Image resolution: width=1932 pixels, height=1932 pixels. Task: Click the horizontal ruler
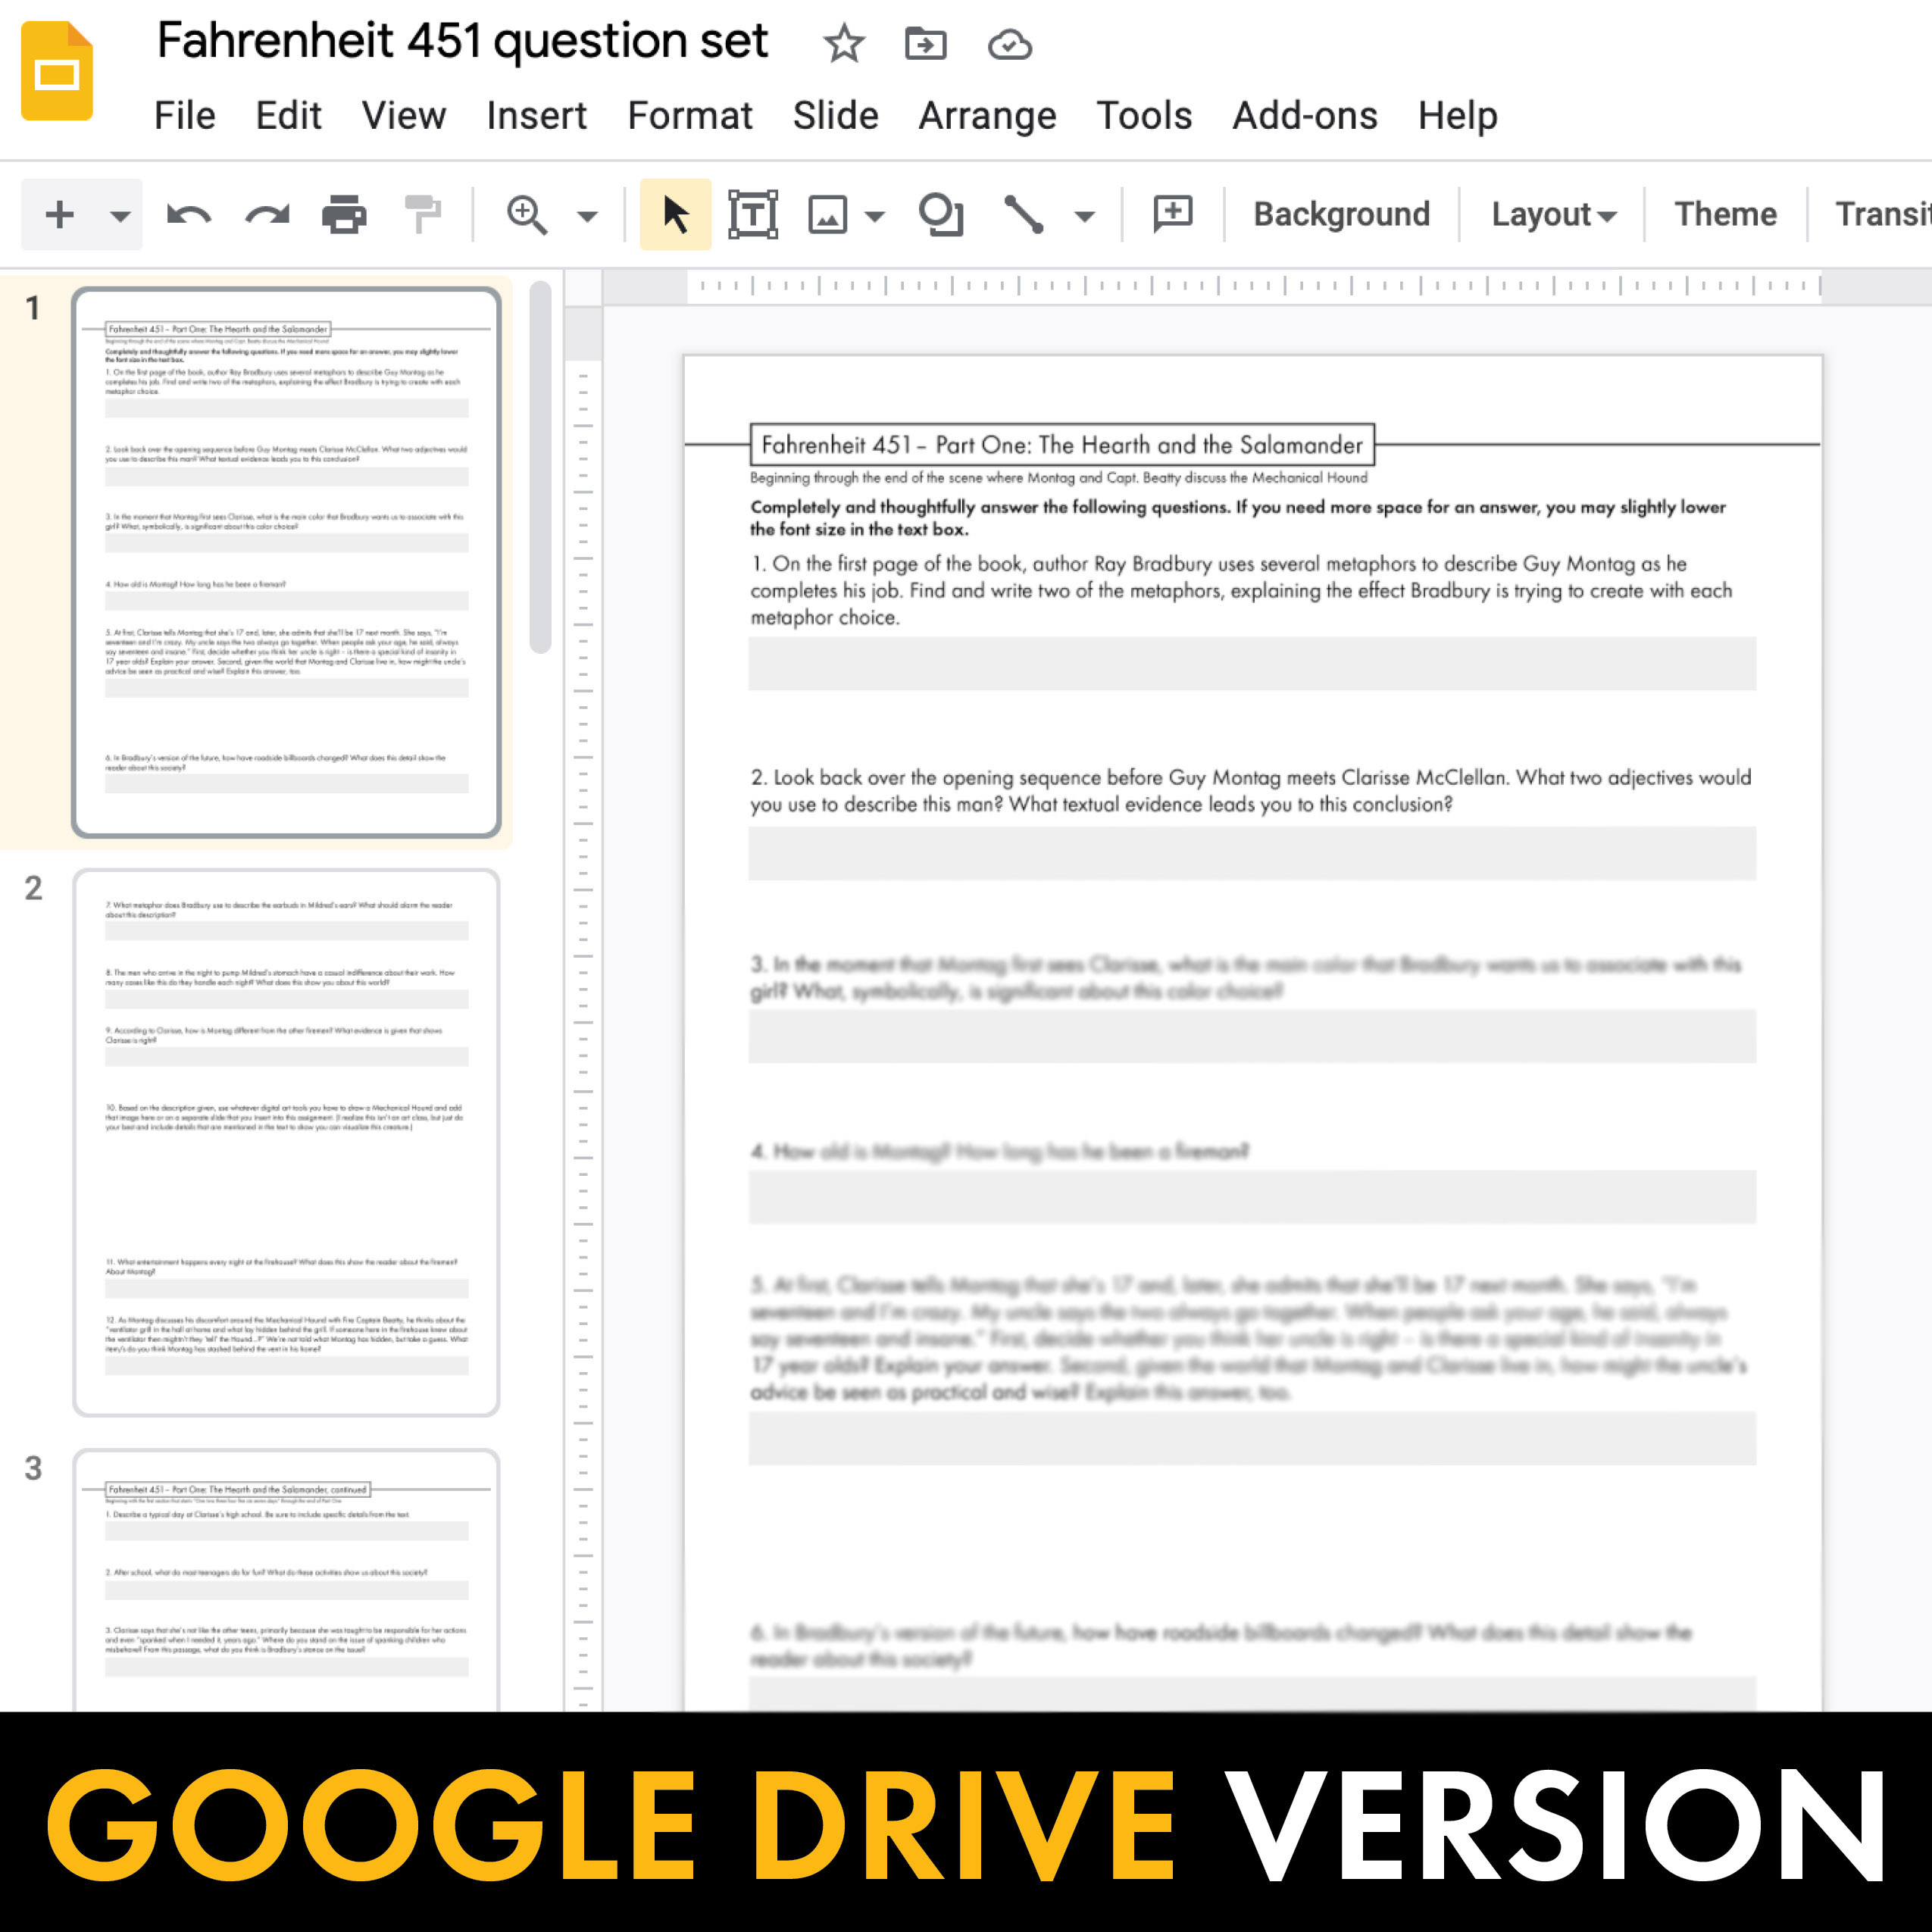1254,286
